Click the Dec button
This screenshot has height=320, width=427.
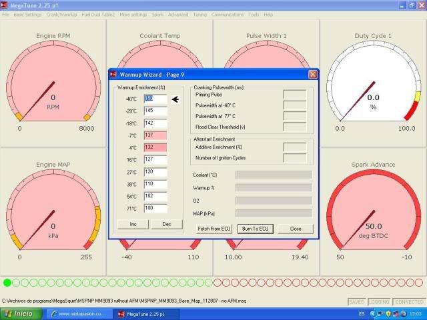tap(167, 224)
